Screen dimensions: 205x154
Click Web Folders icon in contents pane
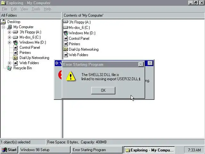[x=66, y=55]
